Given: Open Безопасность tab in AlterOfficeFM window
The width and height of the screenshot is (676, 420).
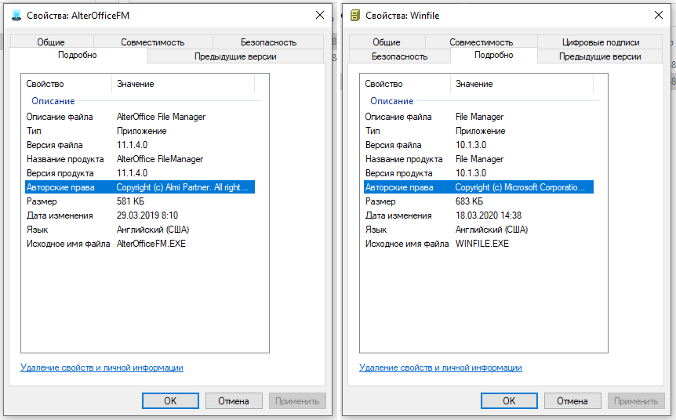Looking at the screenshot, I should tap(268, 42).
